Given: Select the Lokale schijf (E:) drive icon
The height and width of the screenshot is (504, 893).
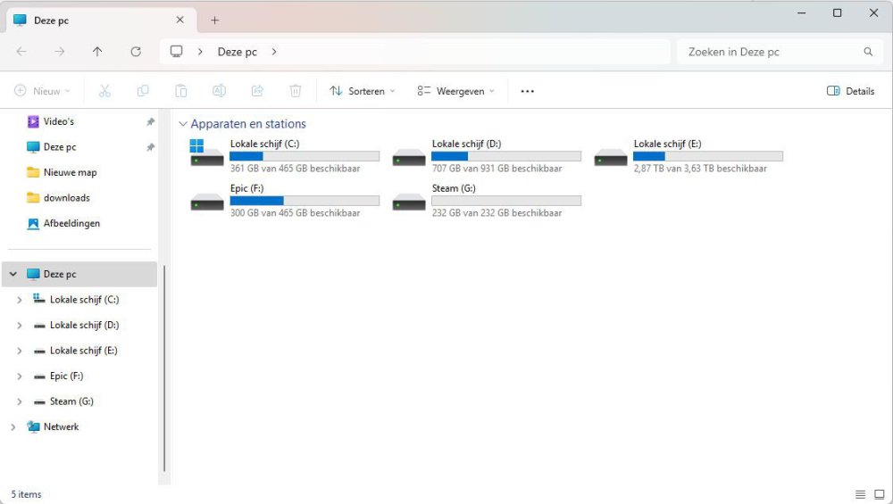Looking at the screenshot, I should 611,156.
